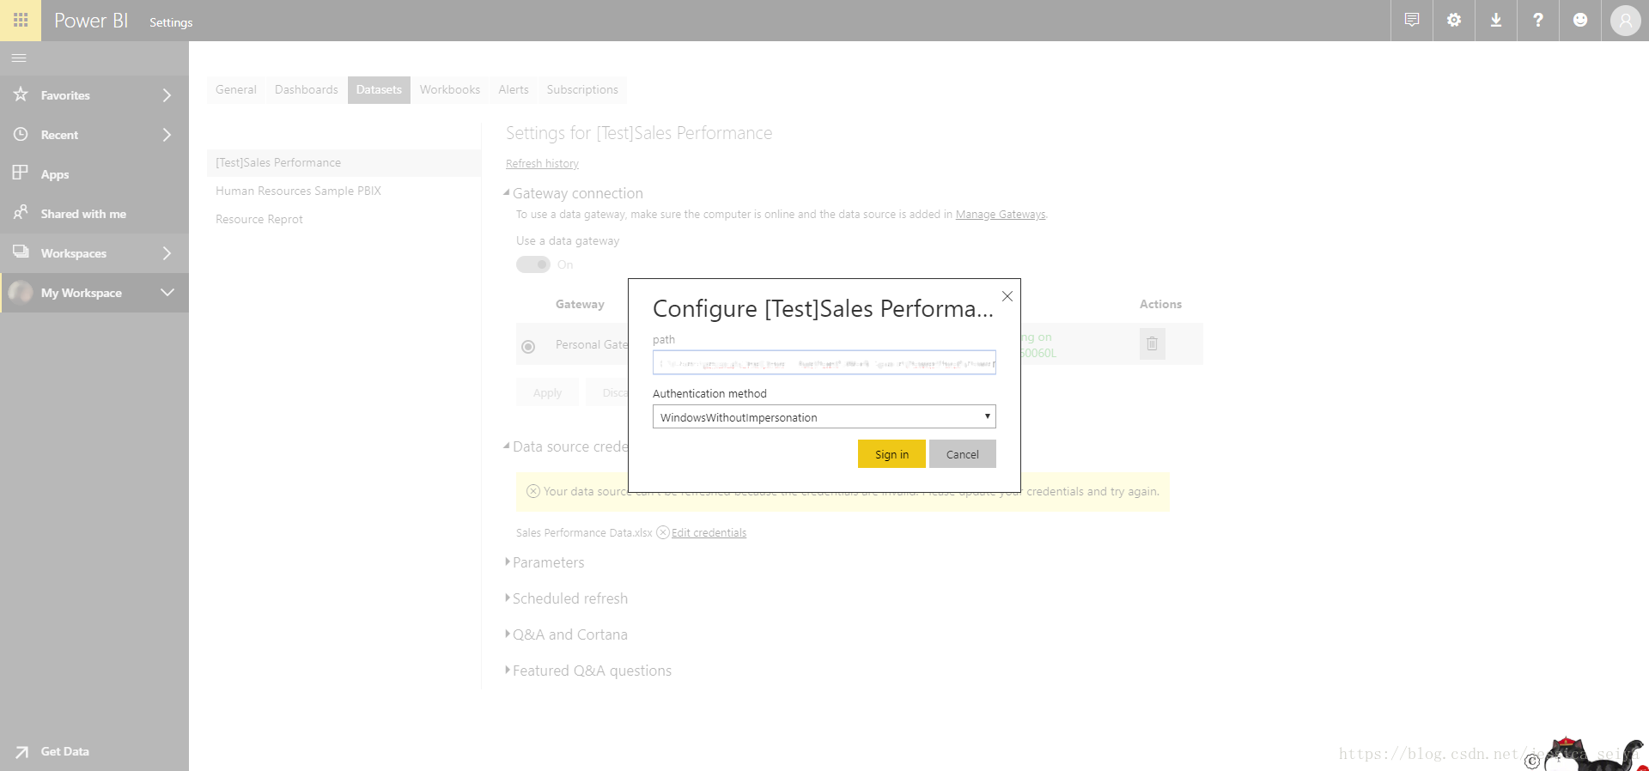
Task: Click the feedback smiley icon
Action: pos(1579,20)
